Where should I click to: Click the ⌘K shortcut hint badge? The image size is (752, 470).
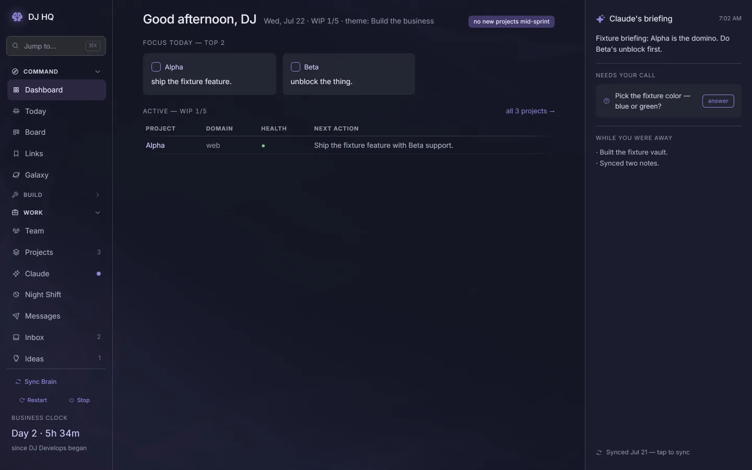click(93, 46)
